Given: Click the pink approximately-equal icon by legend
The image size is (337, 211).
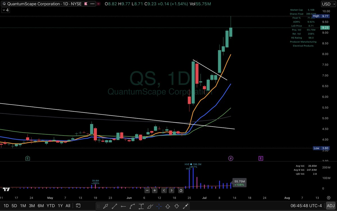Looking at the screenshot, I should point(99,4).
